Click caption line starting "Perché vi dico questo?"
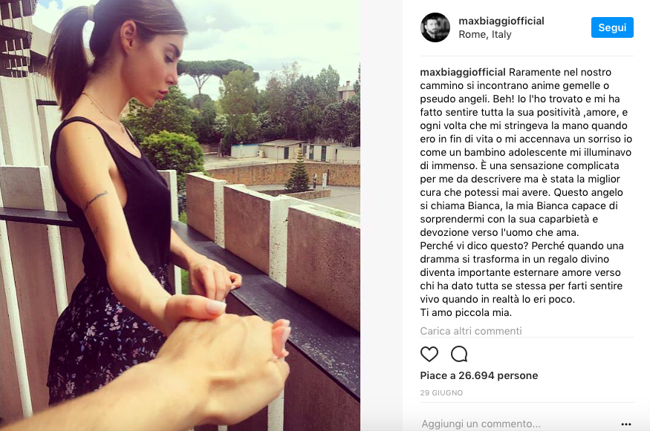The height and width of the screenshot is (431, 650). click(522, 246)
